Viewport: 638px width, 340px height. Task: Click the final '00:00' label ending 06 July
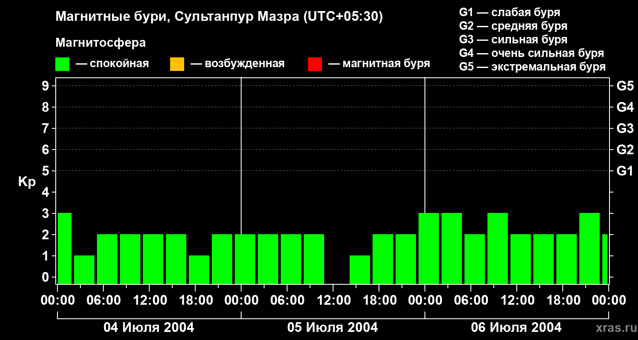pyautogui.click(x=609, y=300)
